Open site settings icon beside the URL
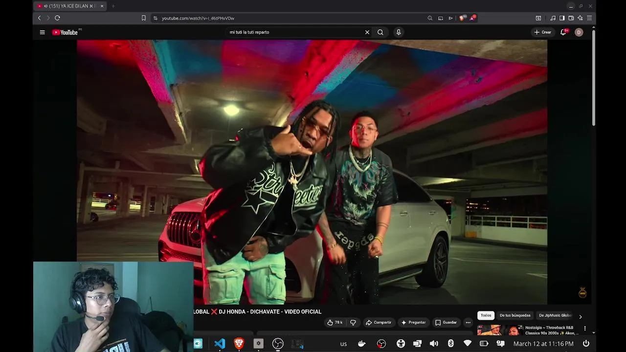The height and width of the screenshot is (352, 626). 156,18
